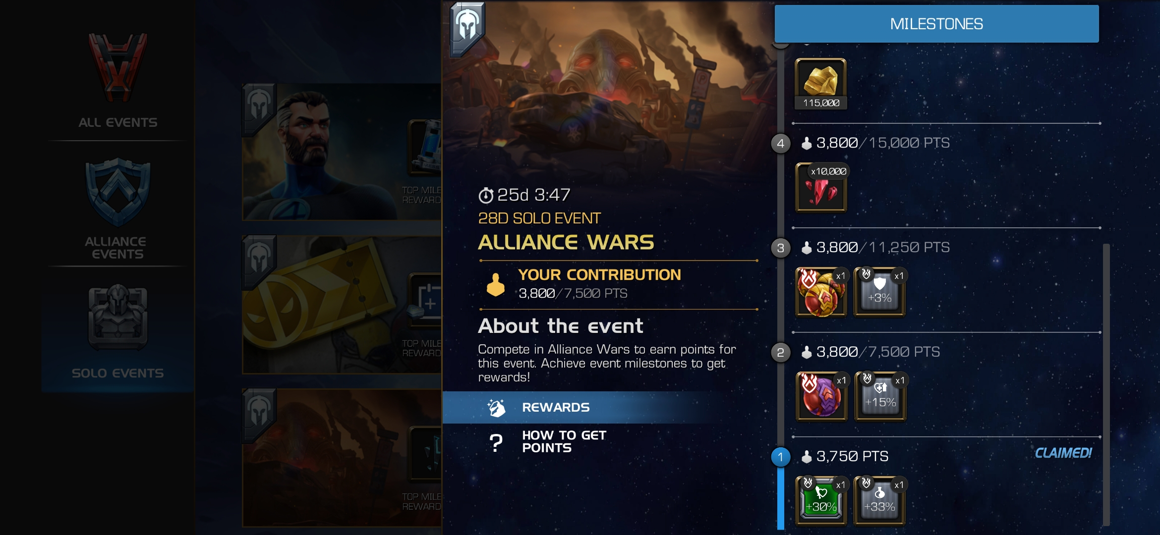Click milestone 4 number marker
Image resolution: width=1160 pixels, height=535 pixels.
[781, 144]
